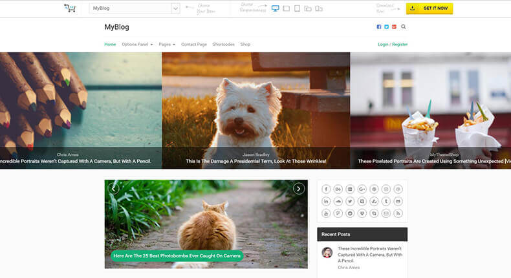Click the sidebar Foursquare circle icon
Image resolution: width=511 pixels, height=278 pixels.
click(338, 213)
